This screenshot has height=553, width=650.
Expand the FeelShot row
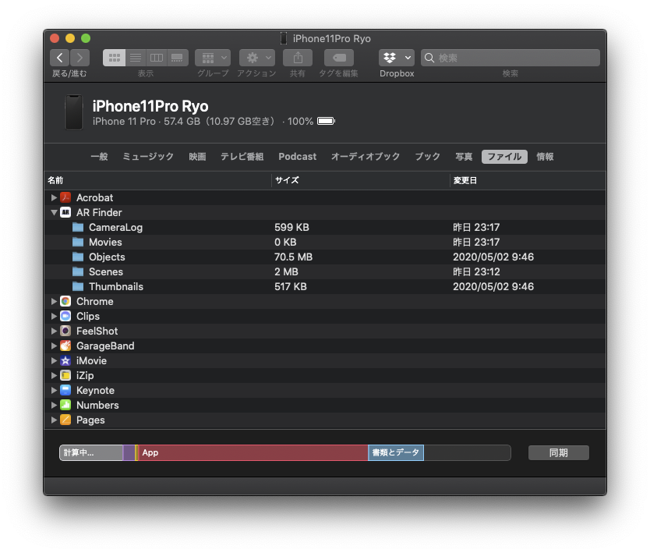coord(54,331)
